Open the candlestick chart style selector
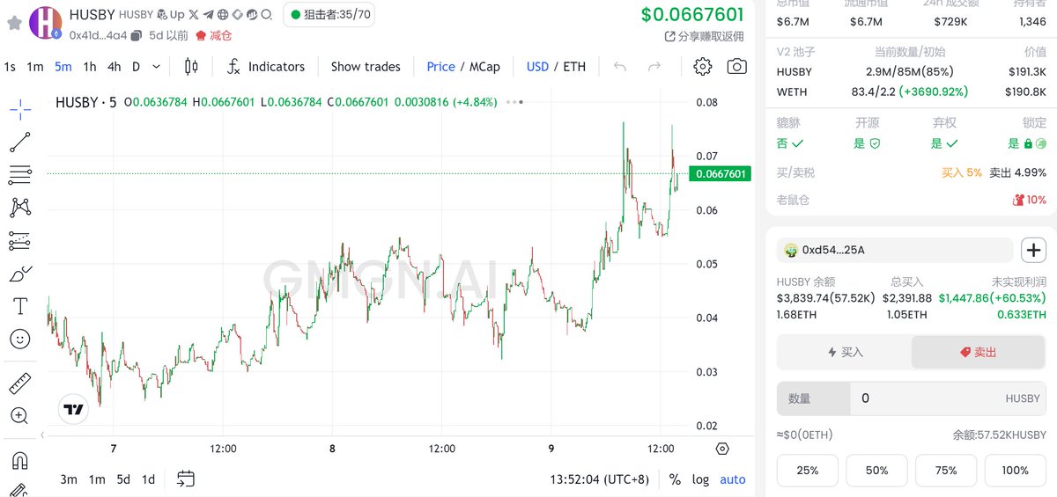The height and width of the screenshot is (497, 1057). click(192, 66)
